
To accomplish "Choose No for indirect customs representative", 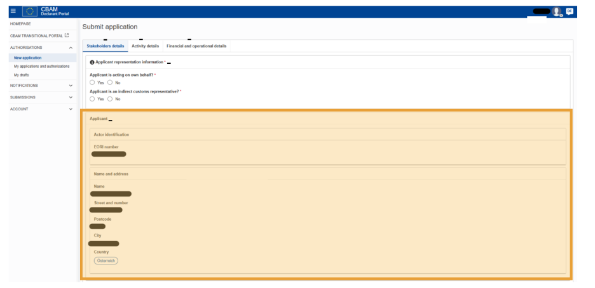I will pos(111,98).
